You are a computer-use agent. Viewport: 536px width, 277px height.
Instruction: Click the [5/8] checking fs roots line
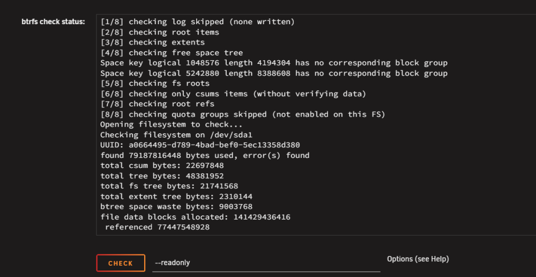click(x=155, y=84)
